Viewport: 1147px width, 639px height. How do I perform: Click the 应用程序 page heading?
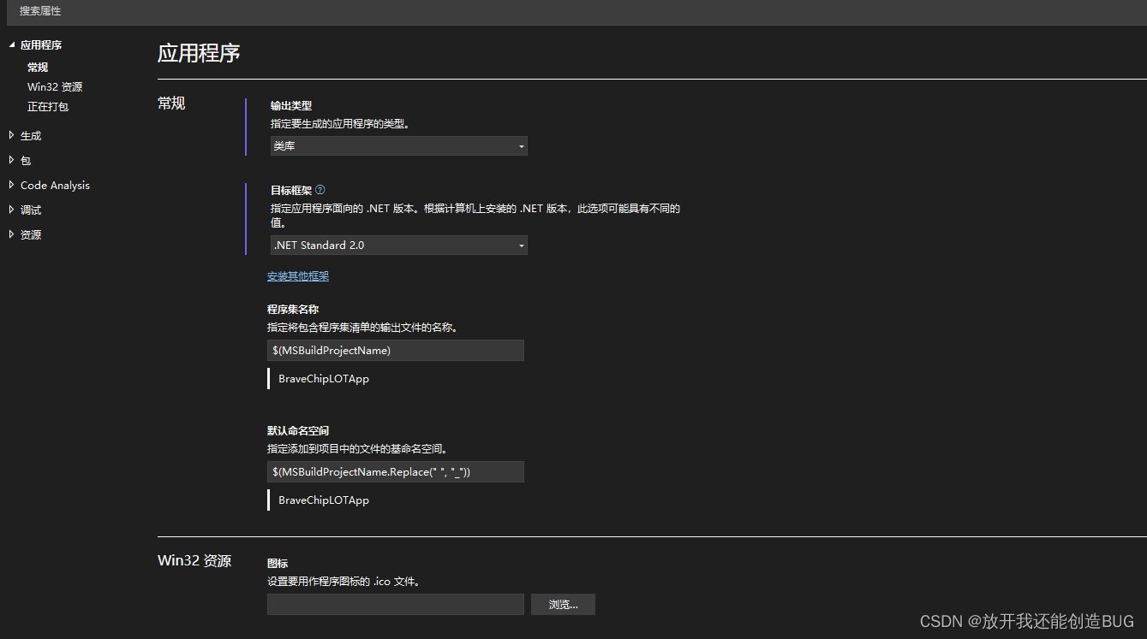199,53
